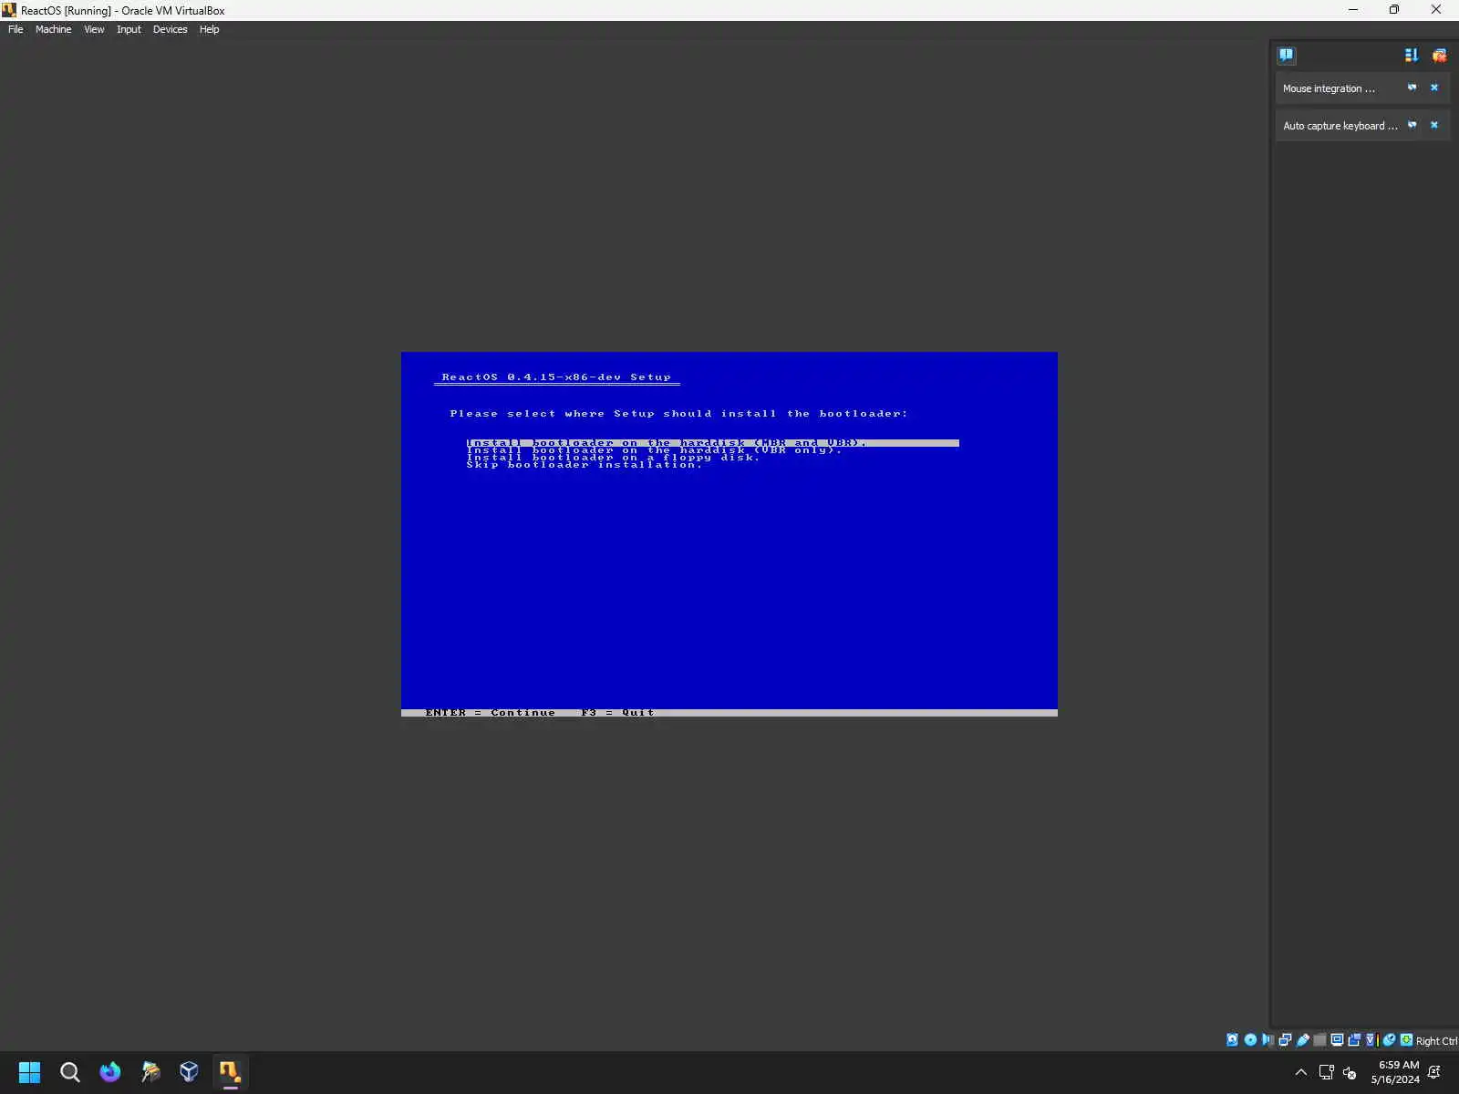Screen dimensions: 1459x1094
Task: Click the Auto capture keyboard notification text
Action: [x=1340, y=126]
